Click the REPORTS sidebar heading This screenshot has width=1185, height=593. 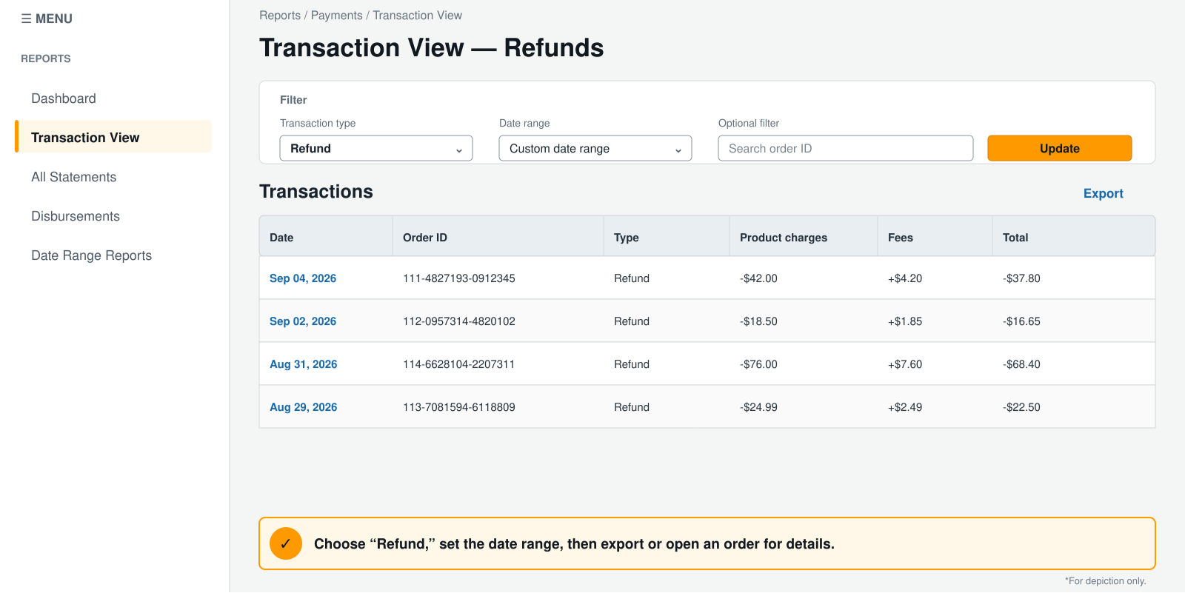[x=46, y=58]
